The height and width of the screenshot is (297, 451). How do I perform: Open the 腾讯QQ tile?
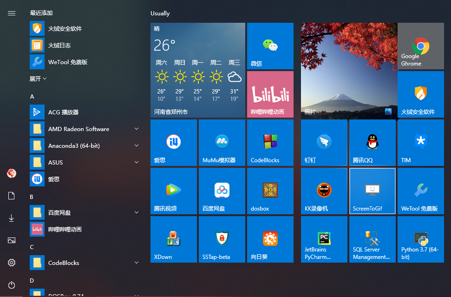click(372, 143)
